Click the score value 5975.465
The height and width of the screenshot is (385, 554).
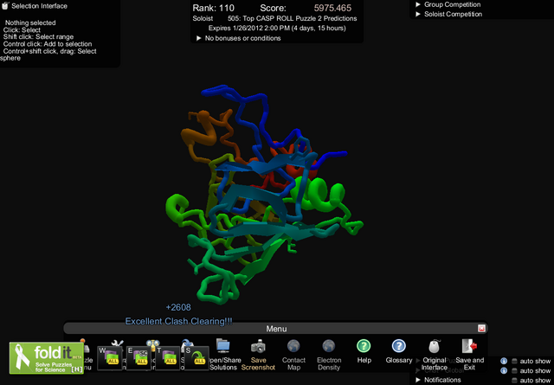tap(332, 8)
